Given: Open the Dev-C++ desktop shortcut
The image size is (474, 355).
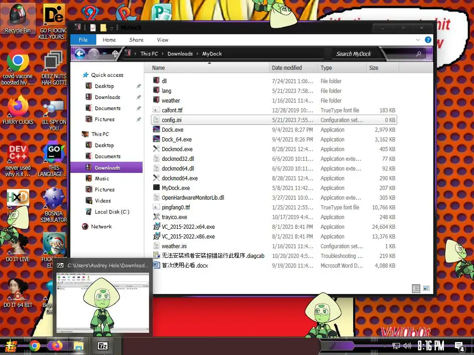Looking at the screenshot, I should (x=18, y=159).
